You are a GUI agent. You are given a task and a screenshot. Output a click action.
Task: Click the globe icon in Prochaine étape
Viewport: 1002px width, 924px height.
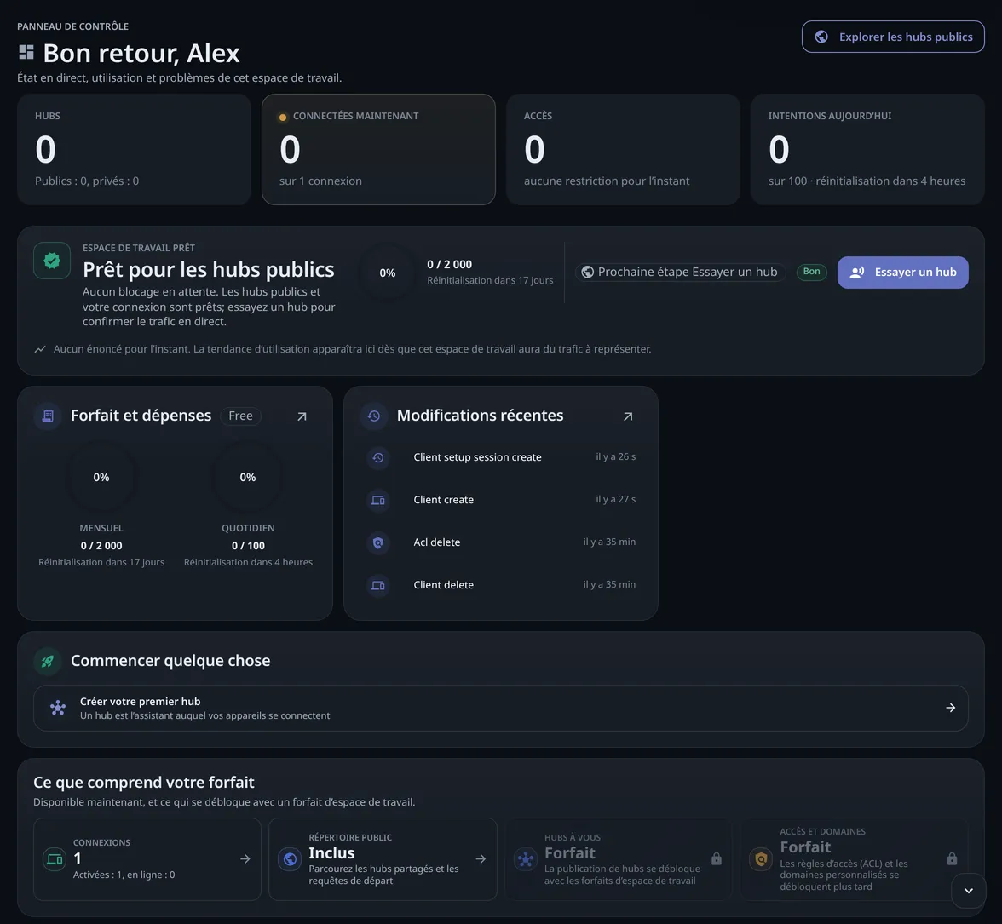coord(587,273)
